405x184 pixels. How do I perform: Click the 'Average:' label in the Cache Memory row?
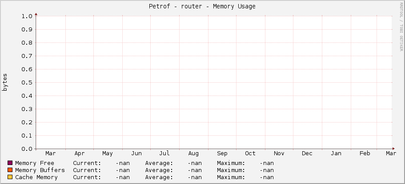pyautogui.click(x=159, y=177)
